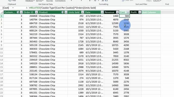Click the Cost cell 3456

tap(125, 41)
